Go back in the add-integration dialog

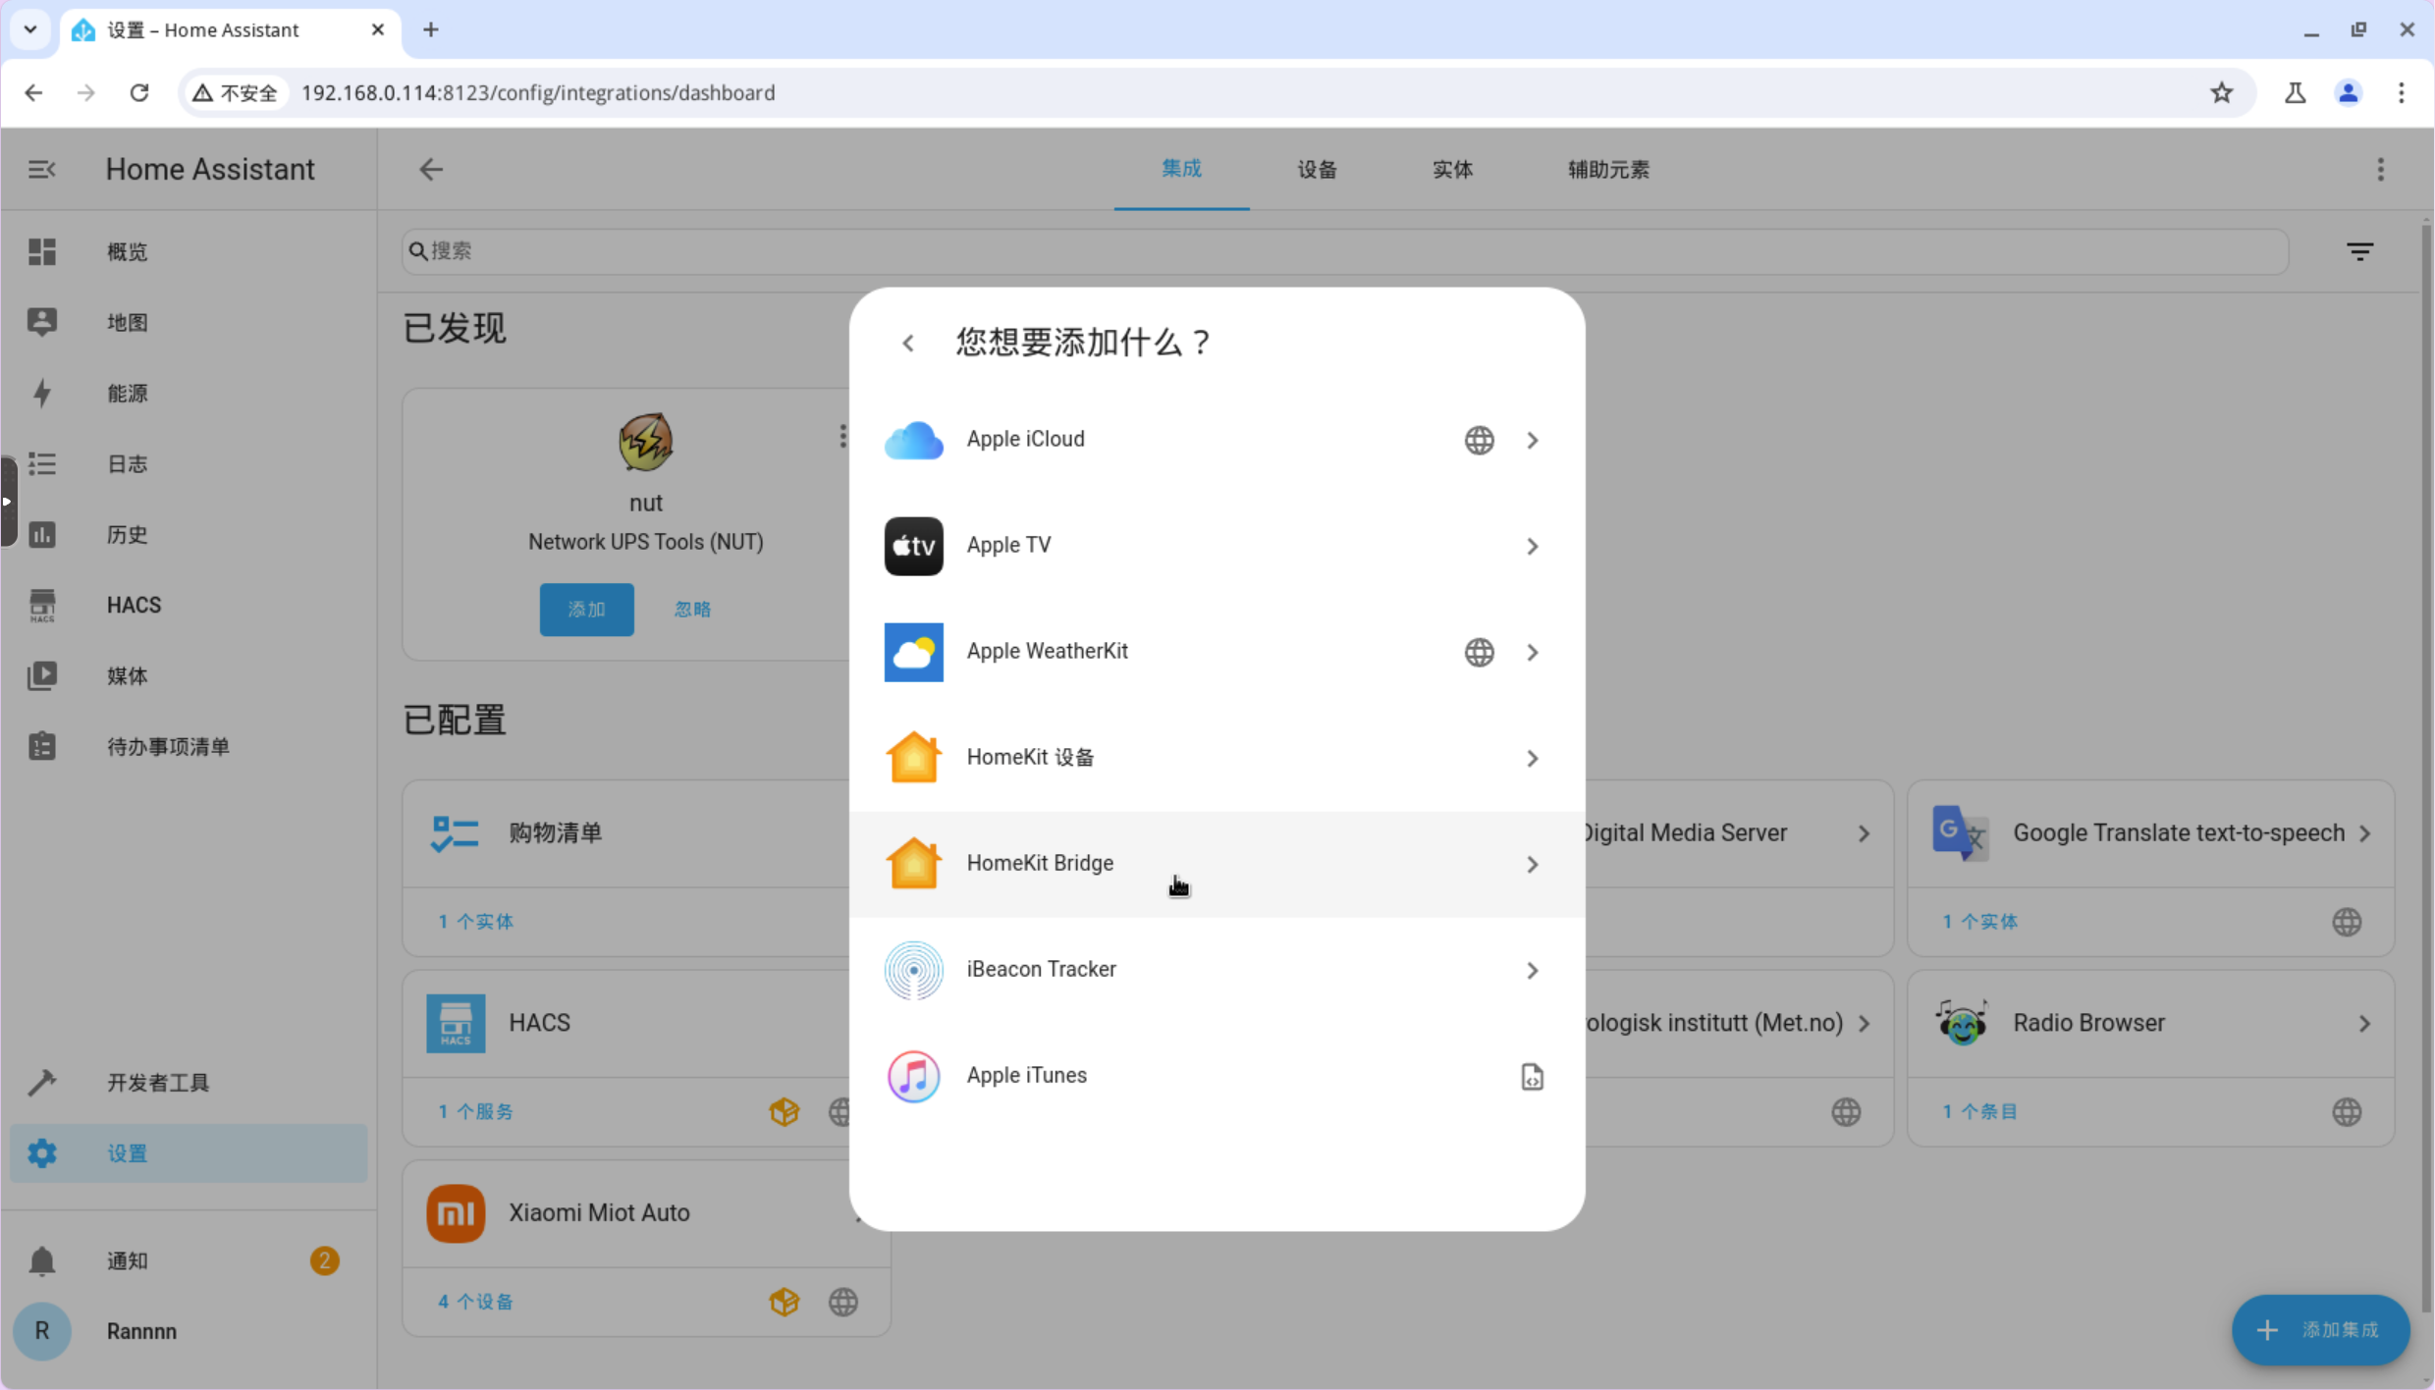(908, 343)
